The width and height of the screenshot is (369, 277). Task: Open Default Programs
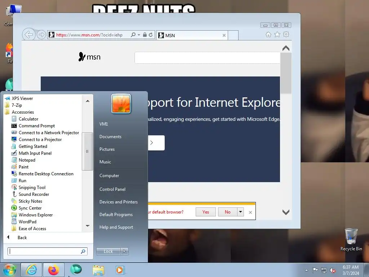click(x=116, y=214)
